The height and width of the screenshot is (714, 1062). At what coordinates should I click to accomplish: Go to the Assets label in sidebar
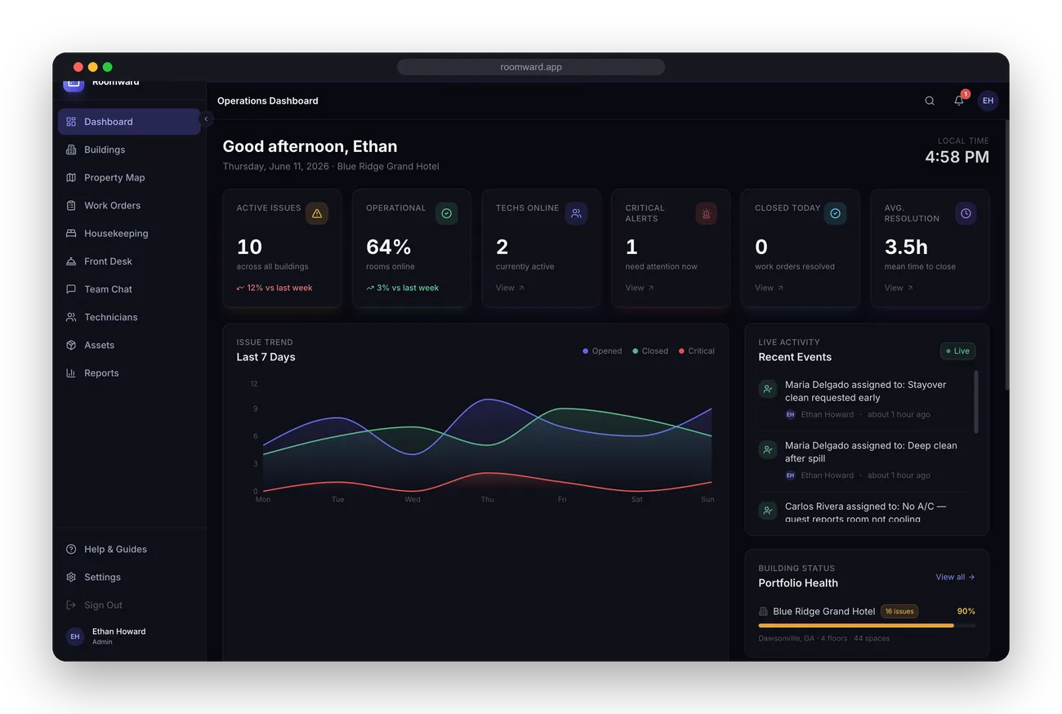99,345
